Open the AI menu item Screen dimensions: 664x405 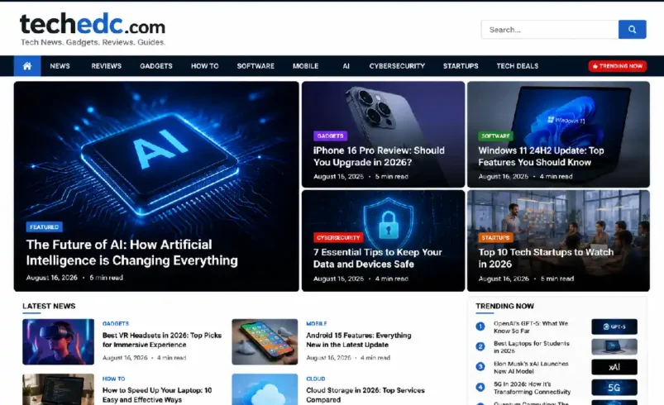point(346,66)
